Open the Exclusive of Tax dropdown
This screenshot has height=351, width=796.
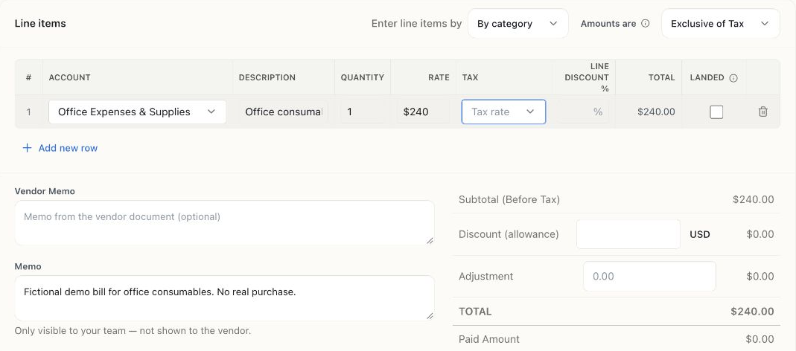[x=720, y=23]
